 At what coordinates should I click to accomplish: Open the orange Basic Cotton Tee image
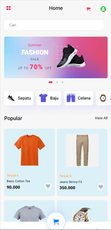30,150
